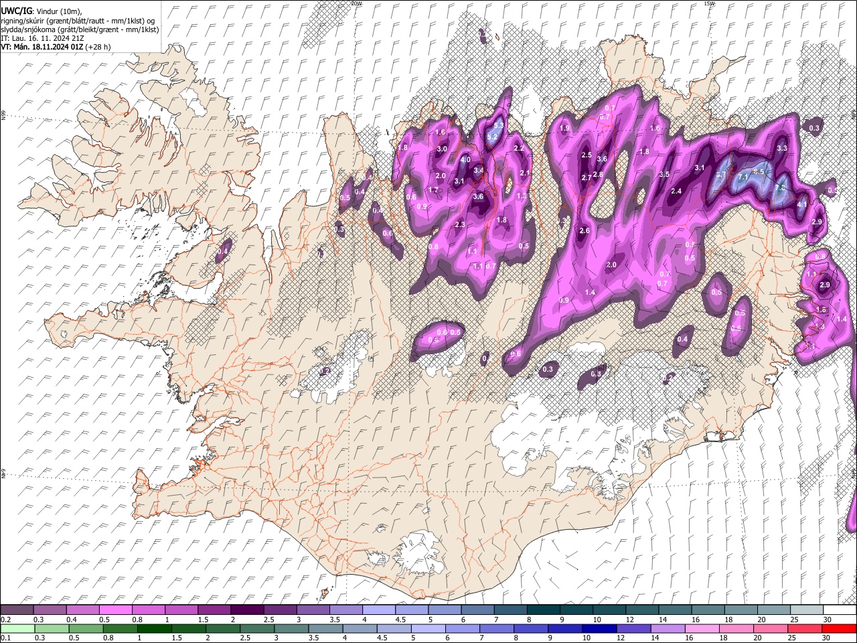Pick the light grey snow swatch for 25 to 30
The image size is (857, 643).
(805, 610)
